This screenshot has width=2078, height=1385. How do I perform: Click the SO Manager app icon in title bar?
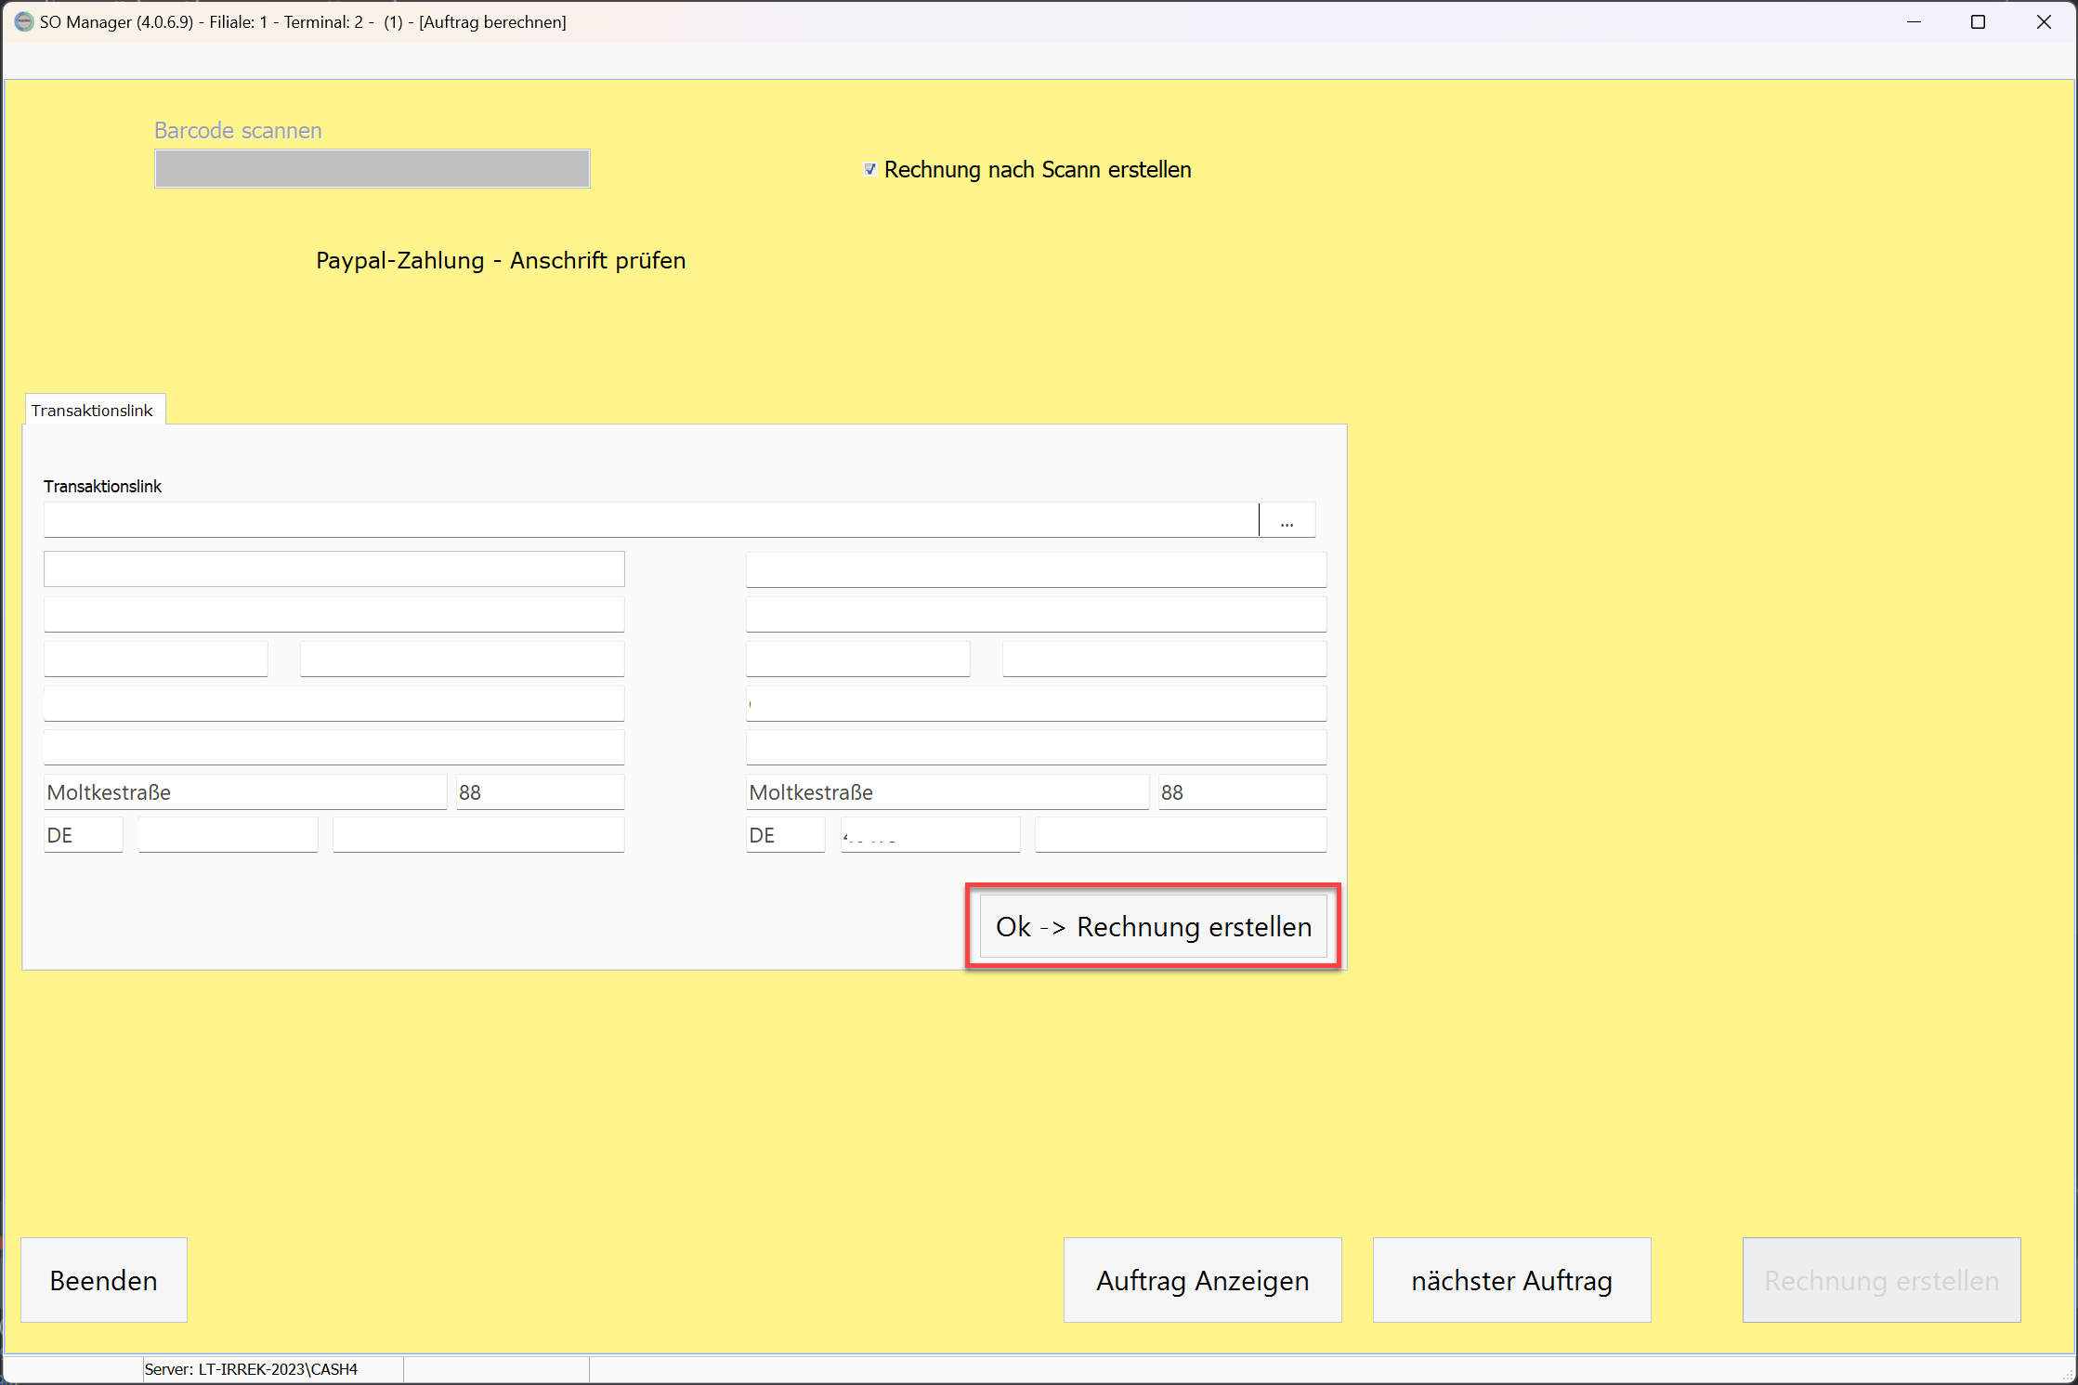[23, 21]
